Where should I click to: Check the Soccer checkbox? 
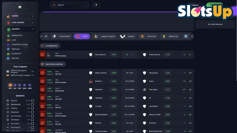[x=32, y=100]
